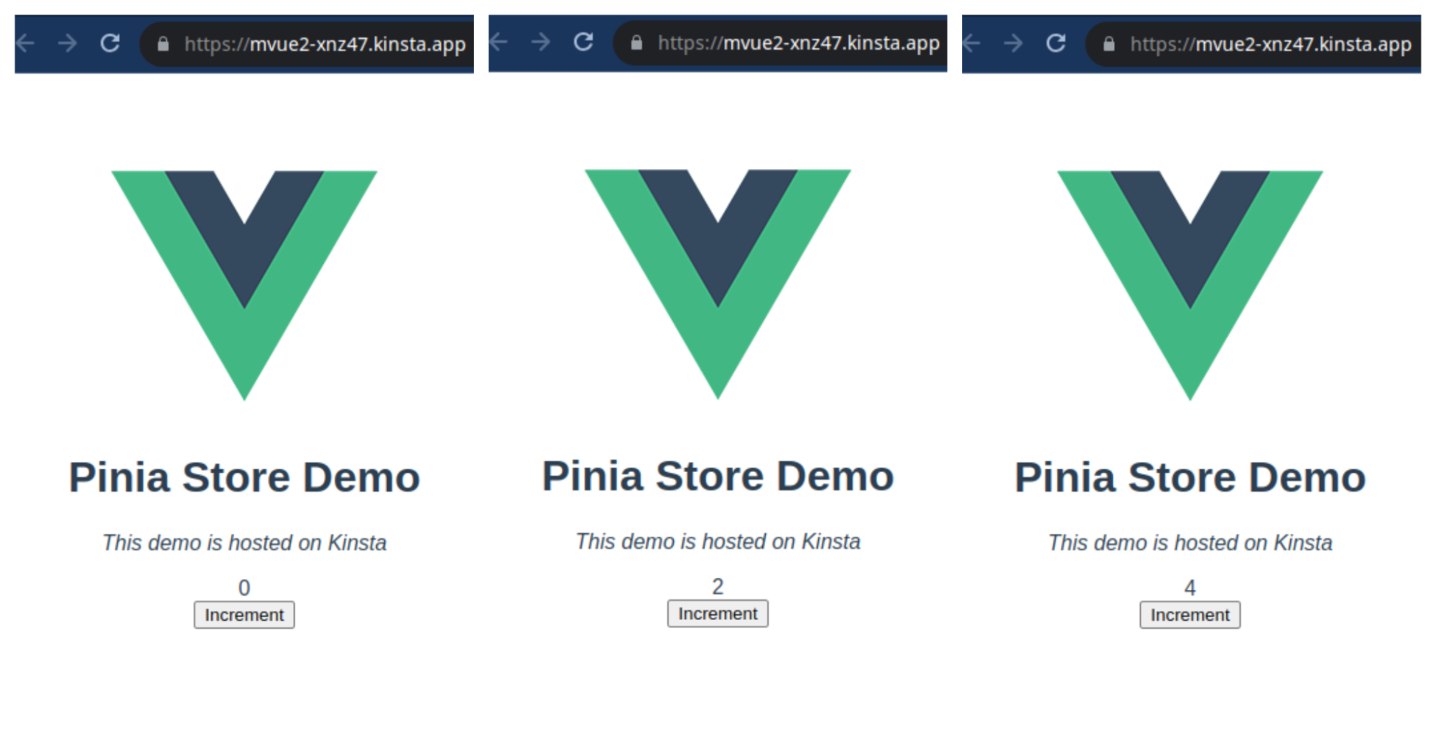Click the Vue logo above counter 4
The height and width of the screenshot is (748, 1436).
coord(1190,285)
